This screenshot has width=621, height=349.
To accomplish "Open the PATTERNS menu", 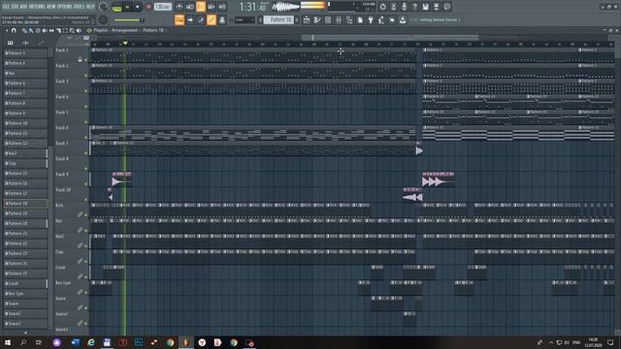I will pyautogui.click(x=37, y=7).
